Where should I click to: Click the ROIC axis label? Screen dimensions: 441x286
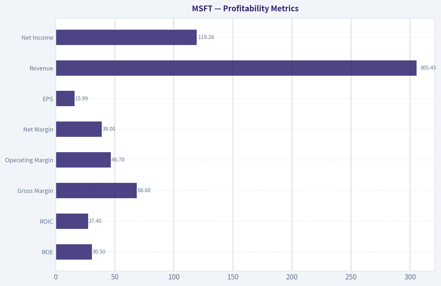47,222
